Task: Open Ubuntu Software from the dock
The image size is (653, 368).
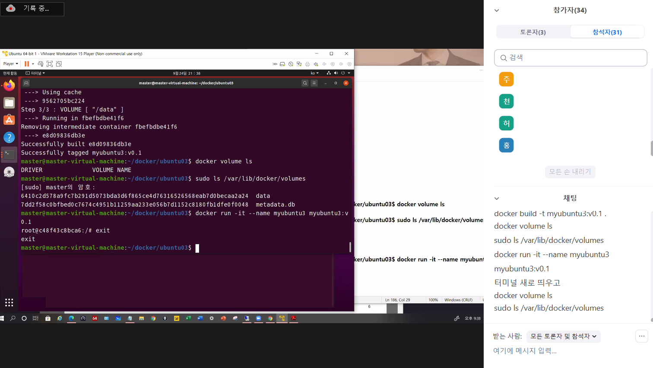Action: point(9,120)
